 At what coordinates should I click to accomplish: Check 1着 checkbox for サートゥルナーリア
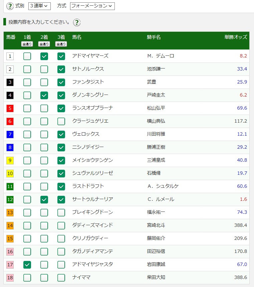click(x=27, y=199)
